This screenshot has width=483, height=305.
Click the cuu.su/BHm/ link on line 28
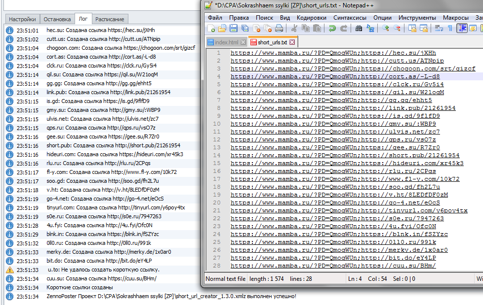(x=399, y=266)
